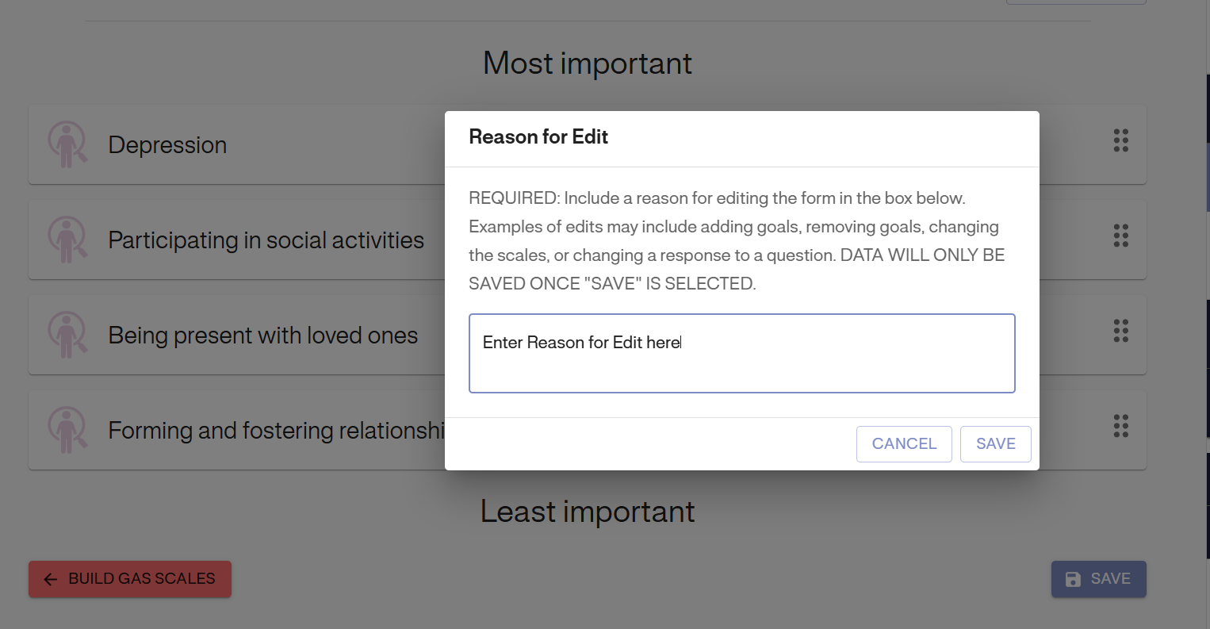The image size is (1210, 629).
Task: Click the icon next to Forming and fostering relationships
Action: (67, 430)
